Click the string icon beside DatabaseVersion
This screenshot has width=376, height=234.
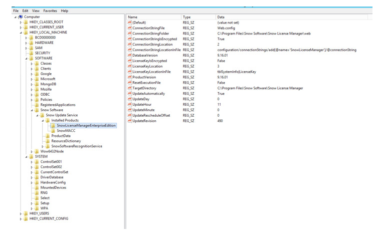[x=130, y=56]
